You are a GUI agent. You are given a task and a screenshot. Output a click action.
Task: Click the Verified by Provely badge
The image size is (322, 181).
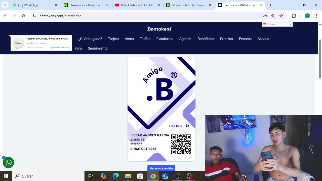(x=60, y=48)
